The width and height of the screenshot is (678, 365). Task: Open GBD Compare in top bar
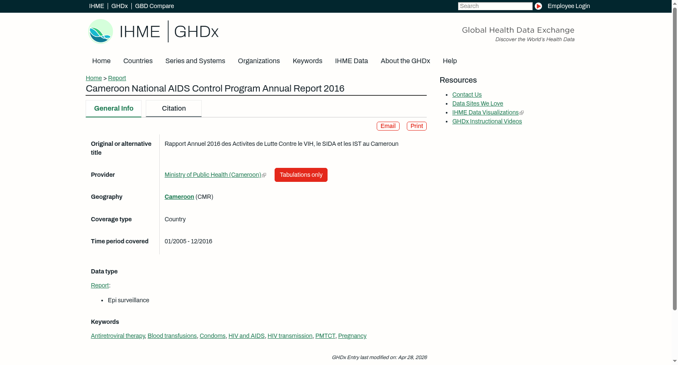[x=155, y=6]
